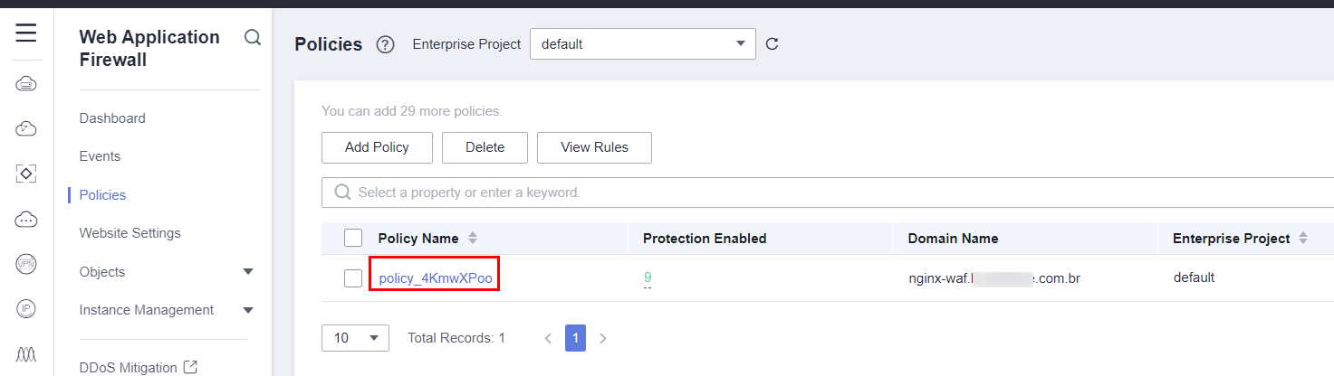
Task: Click the search icon beside Web Application Firewall
Action: 253,37
